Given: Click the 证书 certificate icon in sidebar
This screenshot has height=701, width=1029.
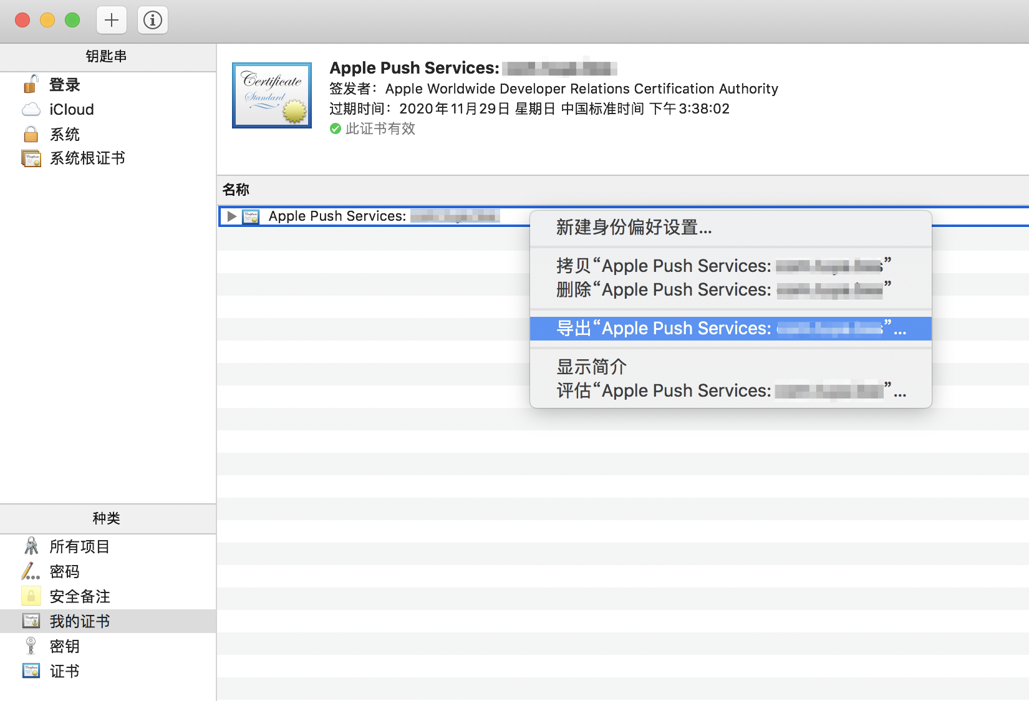Looking at the screenshot, I should pos(31,671).
